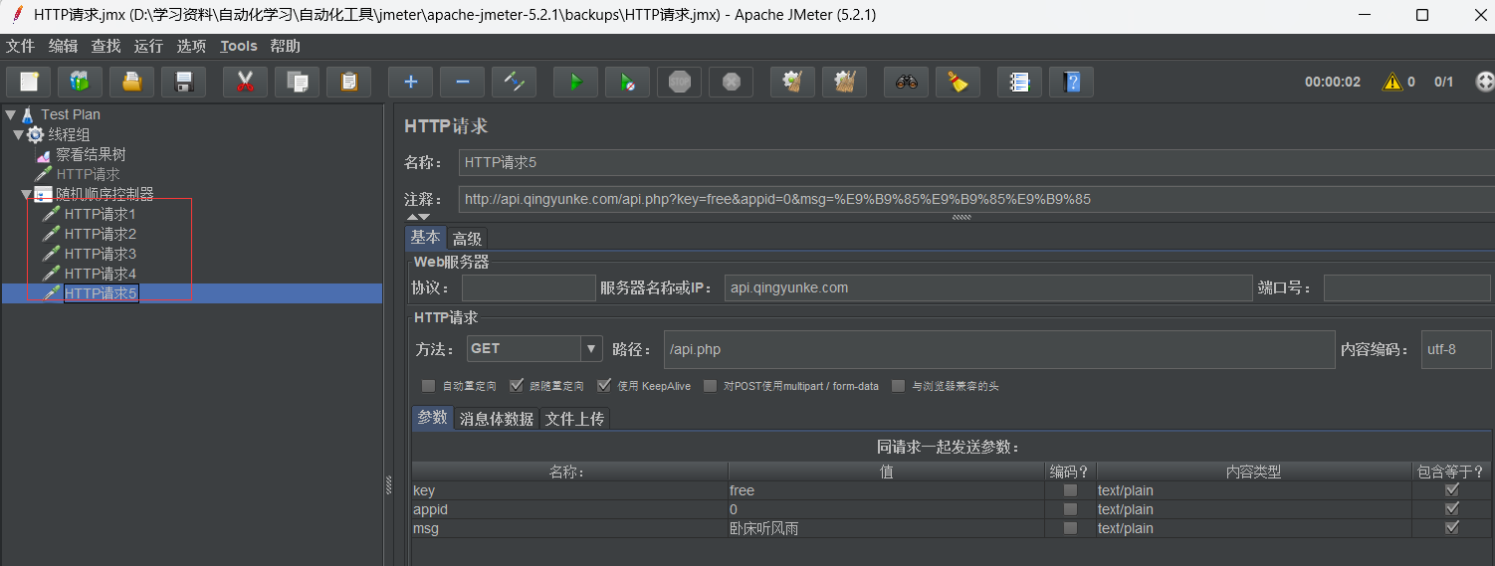Click the 内容编码 utf-8 field
The image size is (1495, 566).
(x=1456, y=349)
